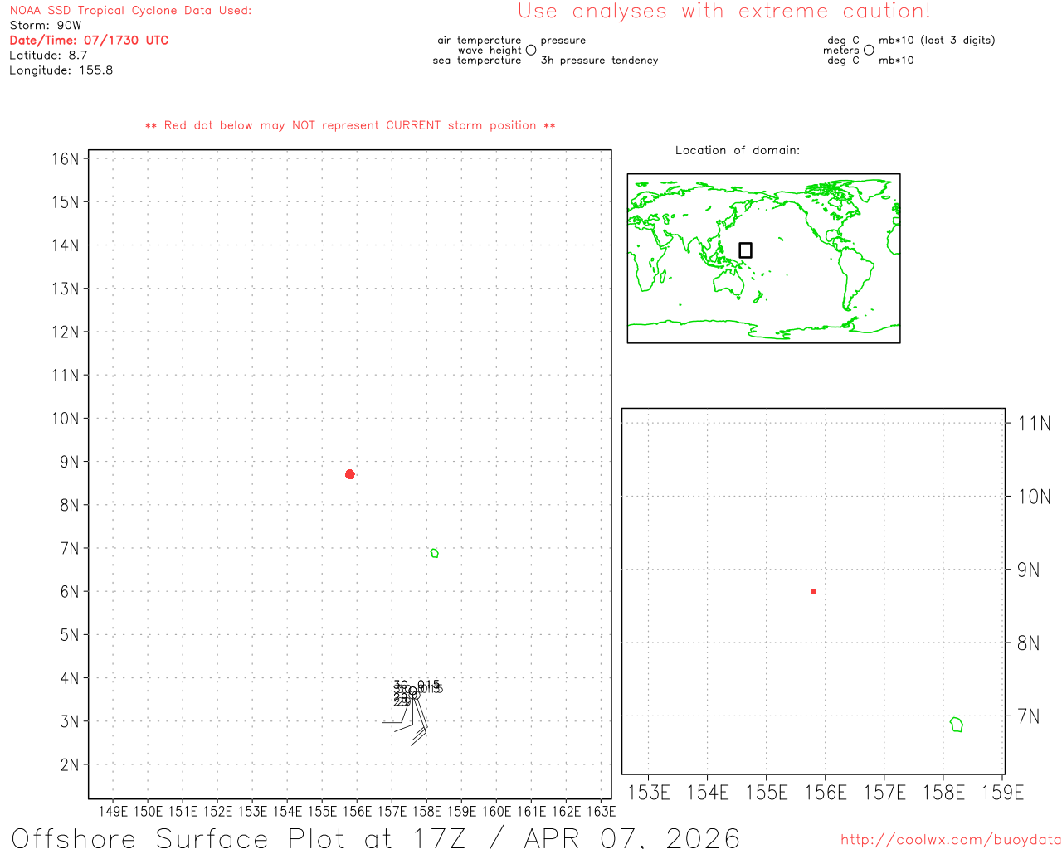Click the '2N' latitude label on the main map
Image resolution: width=1062 pixels, height=849 pixels.
(70, 765)
